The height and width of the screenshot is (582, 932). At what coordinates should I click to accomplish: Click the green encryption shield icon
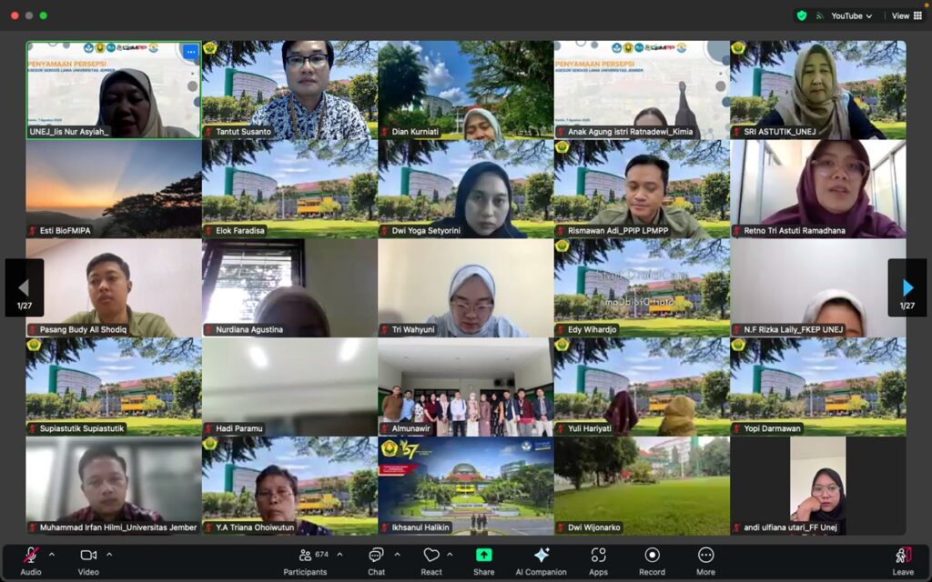point(802,15)
